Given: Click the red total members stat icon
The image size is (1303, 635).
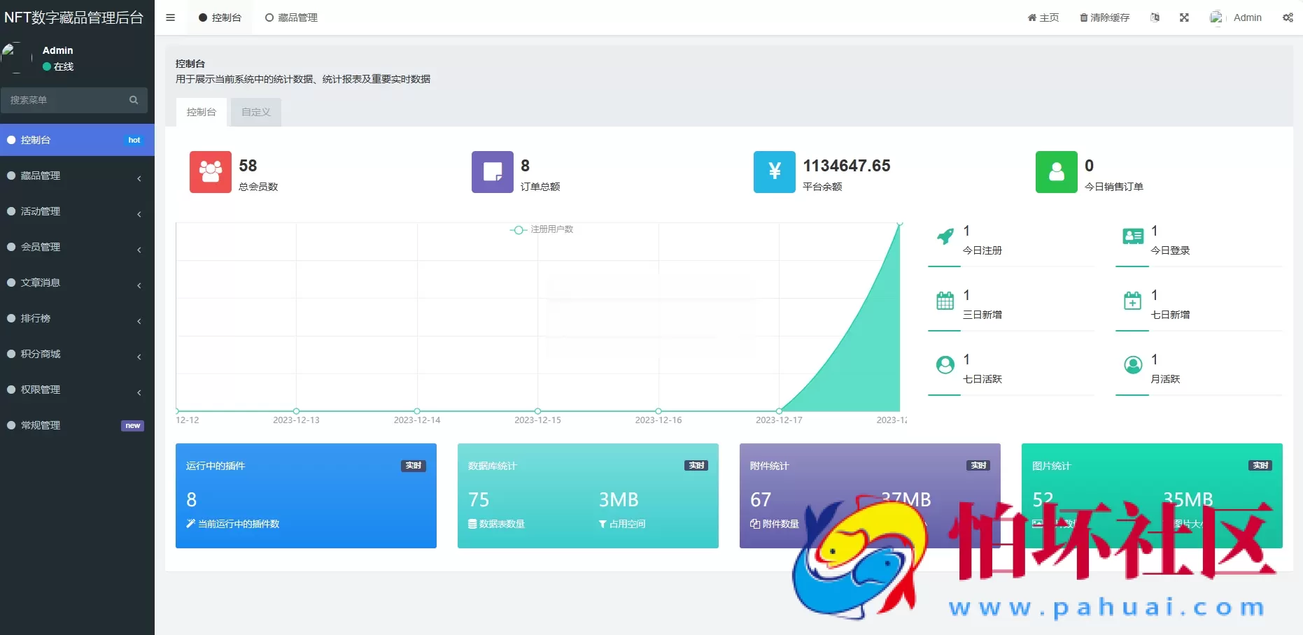Looking at the screenshot, I should point(209,172).
